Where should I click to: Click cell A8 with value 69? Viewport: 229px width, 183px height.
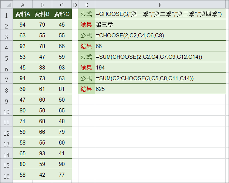[x=23, y=89]
